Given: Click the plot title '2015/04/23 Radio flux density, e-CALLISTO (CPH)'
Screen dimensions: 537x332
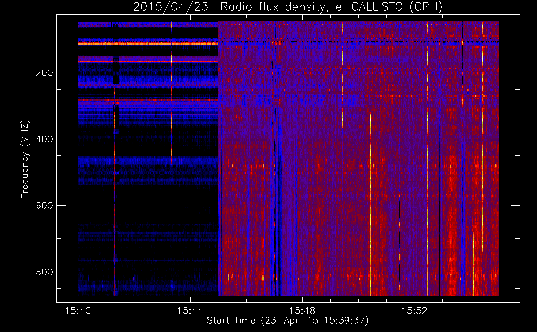Looking at the screenshot, I should 288,7.
